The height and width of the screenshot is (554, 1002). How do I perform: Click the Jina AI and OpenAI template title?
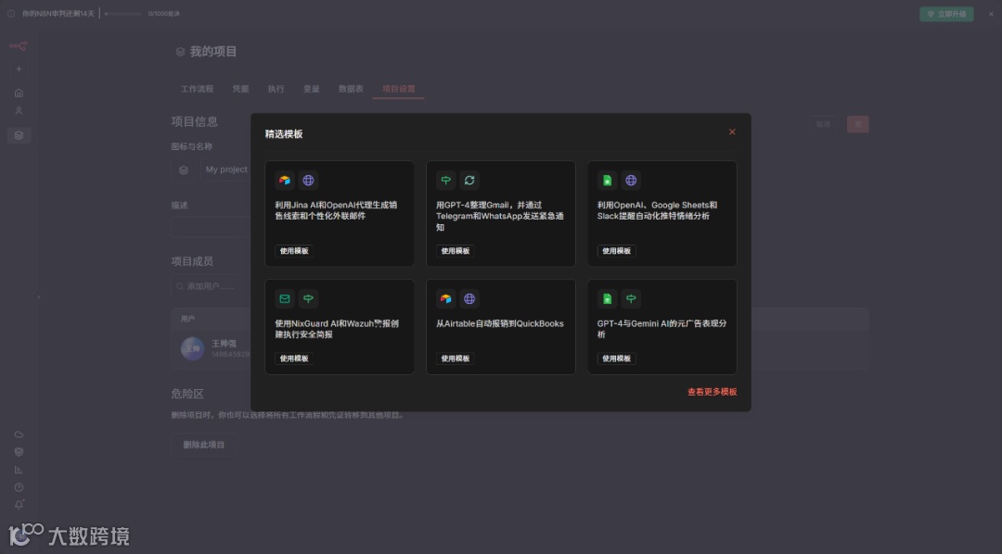(x=336, y=210)
